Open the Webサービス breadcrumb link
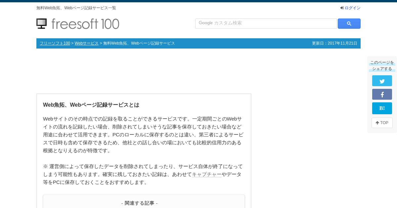This screenshot has width=397, height=208. (x=87, y=43)
